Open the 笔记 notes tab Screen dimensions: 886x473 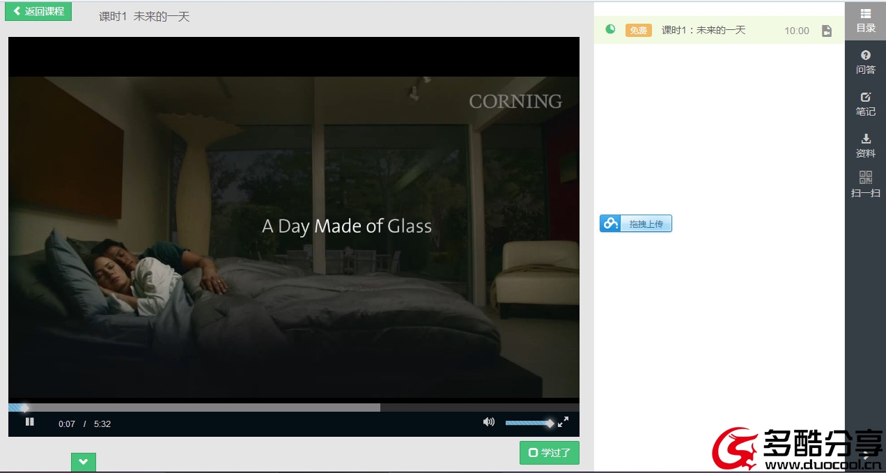[x=866, y=104]
